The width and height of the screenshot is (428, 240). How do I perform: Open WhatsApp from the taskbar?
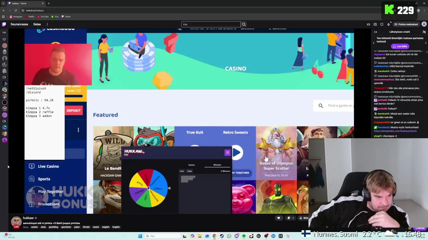(x=229, y=236)
